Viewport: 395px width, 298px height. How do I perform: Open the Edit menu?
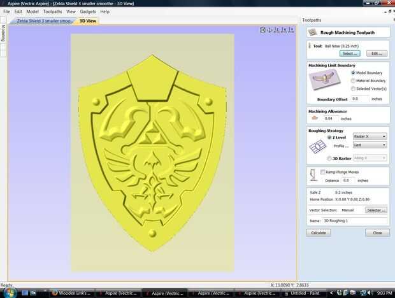point(18,11)
